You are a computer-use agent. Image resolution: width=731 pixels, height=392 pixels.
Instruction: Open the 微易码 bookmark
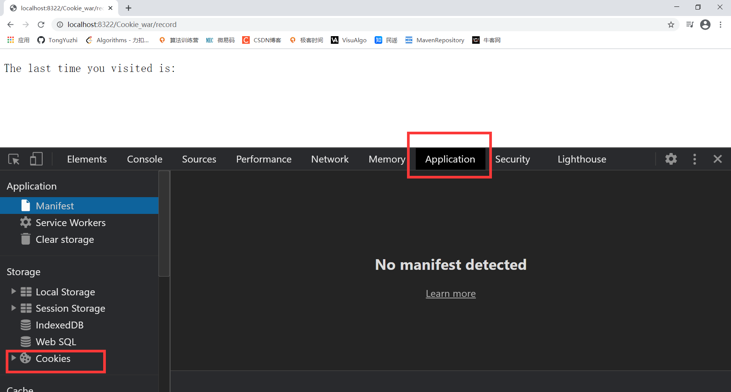click(220, 40)
